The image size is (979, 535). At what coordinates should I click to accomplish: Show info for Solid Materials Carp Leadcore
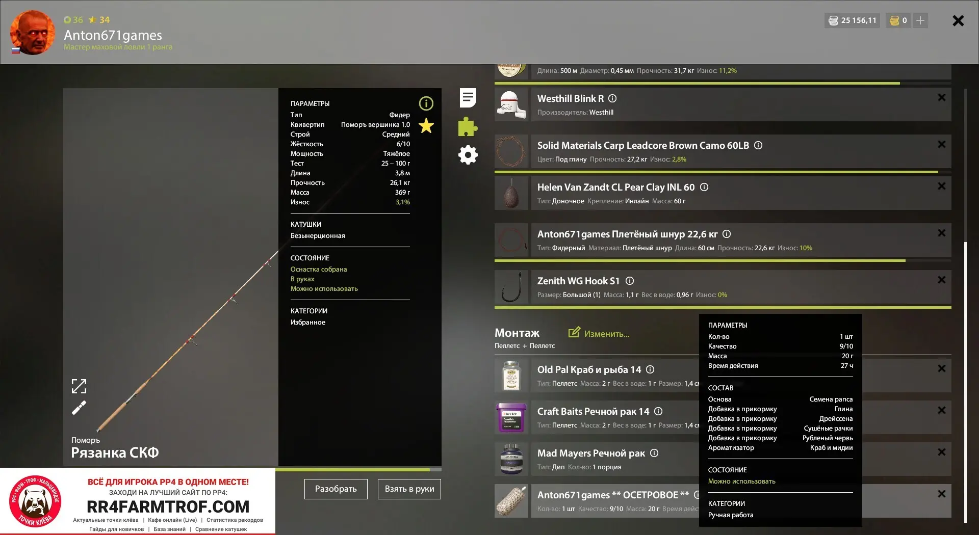[x=758, y=145]
